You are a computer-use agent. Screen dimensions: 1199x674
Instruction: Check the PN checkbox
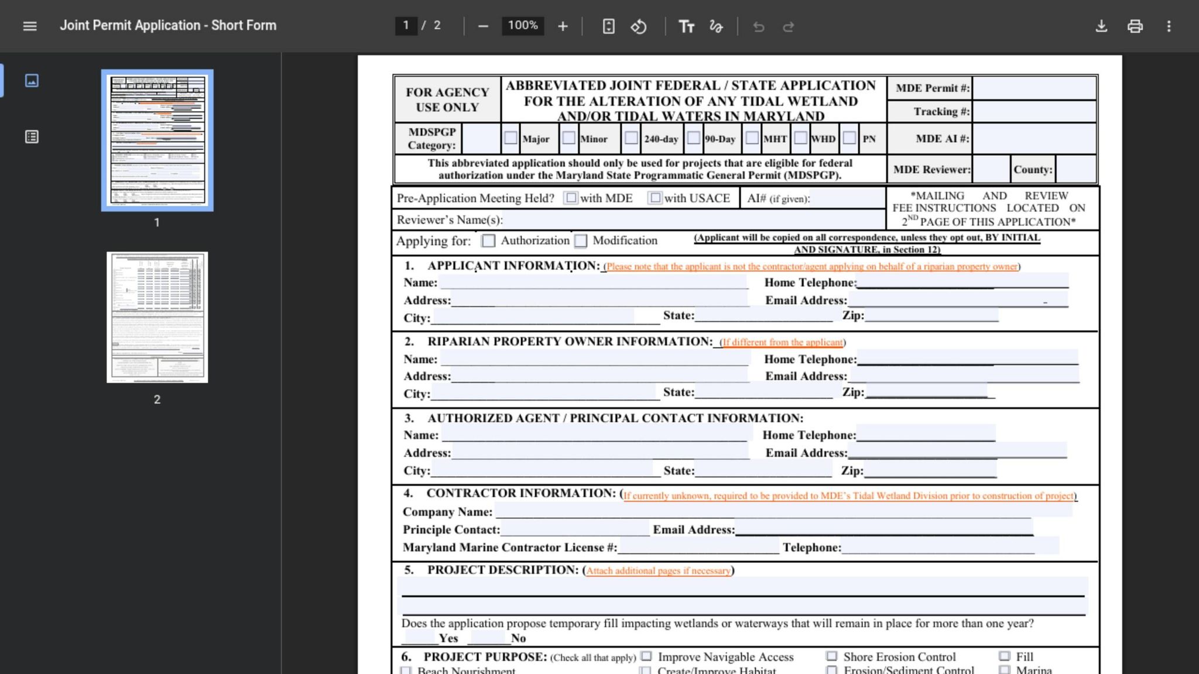849,138
